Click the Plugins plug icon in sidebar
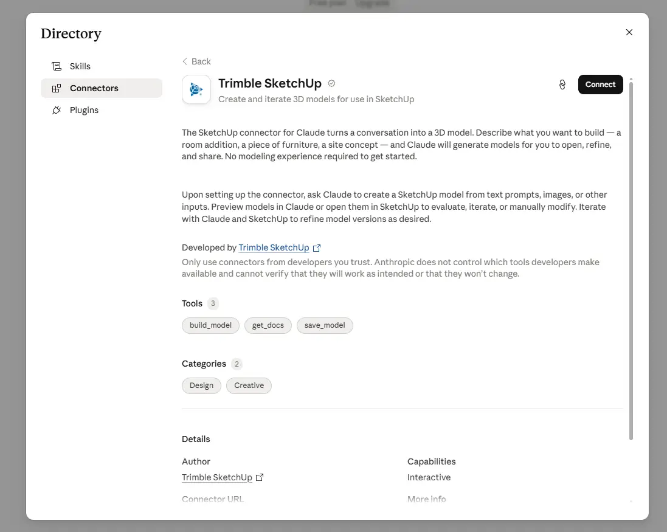This screenshot has width=667, height=532. click(x=57, y=110)
